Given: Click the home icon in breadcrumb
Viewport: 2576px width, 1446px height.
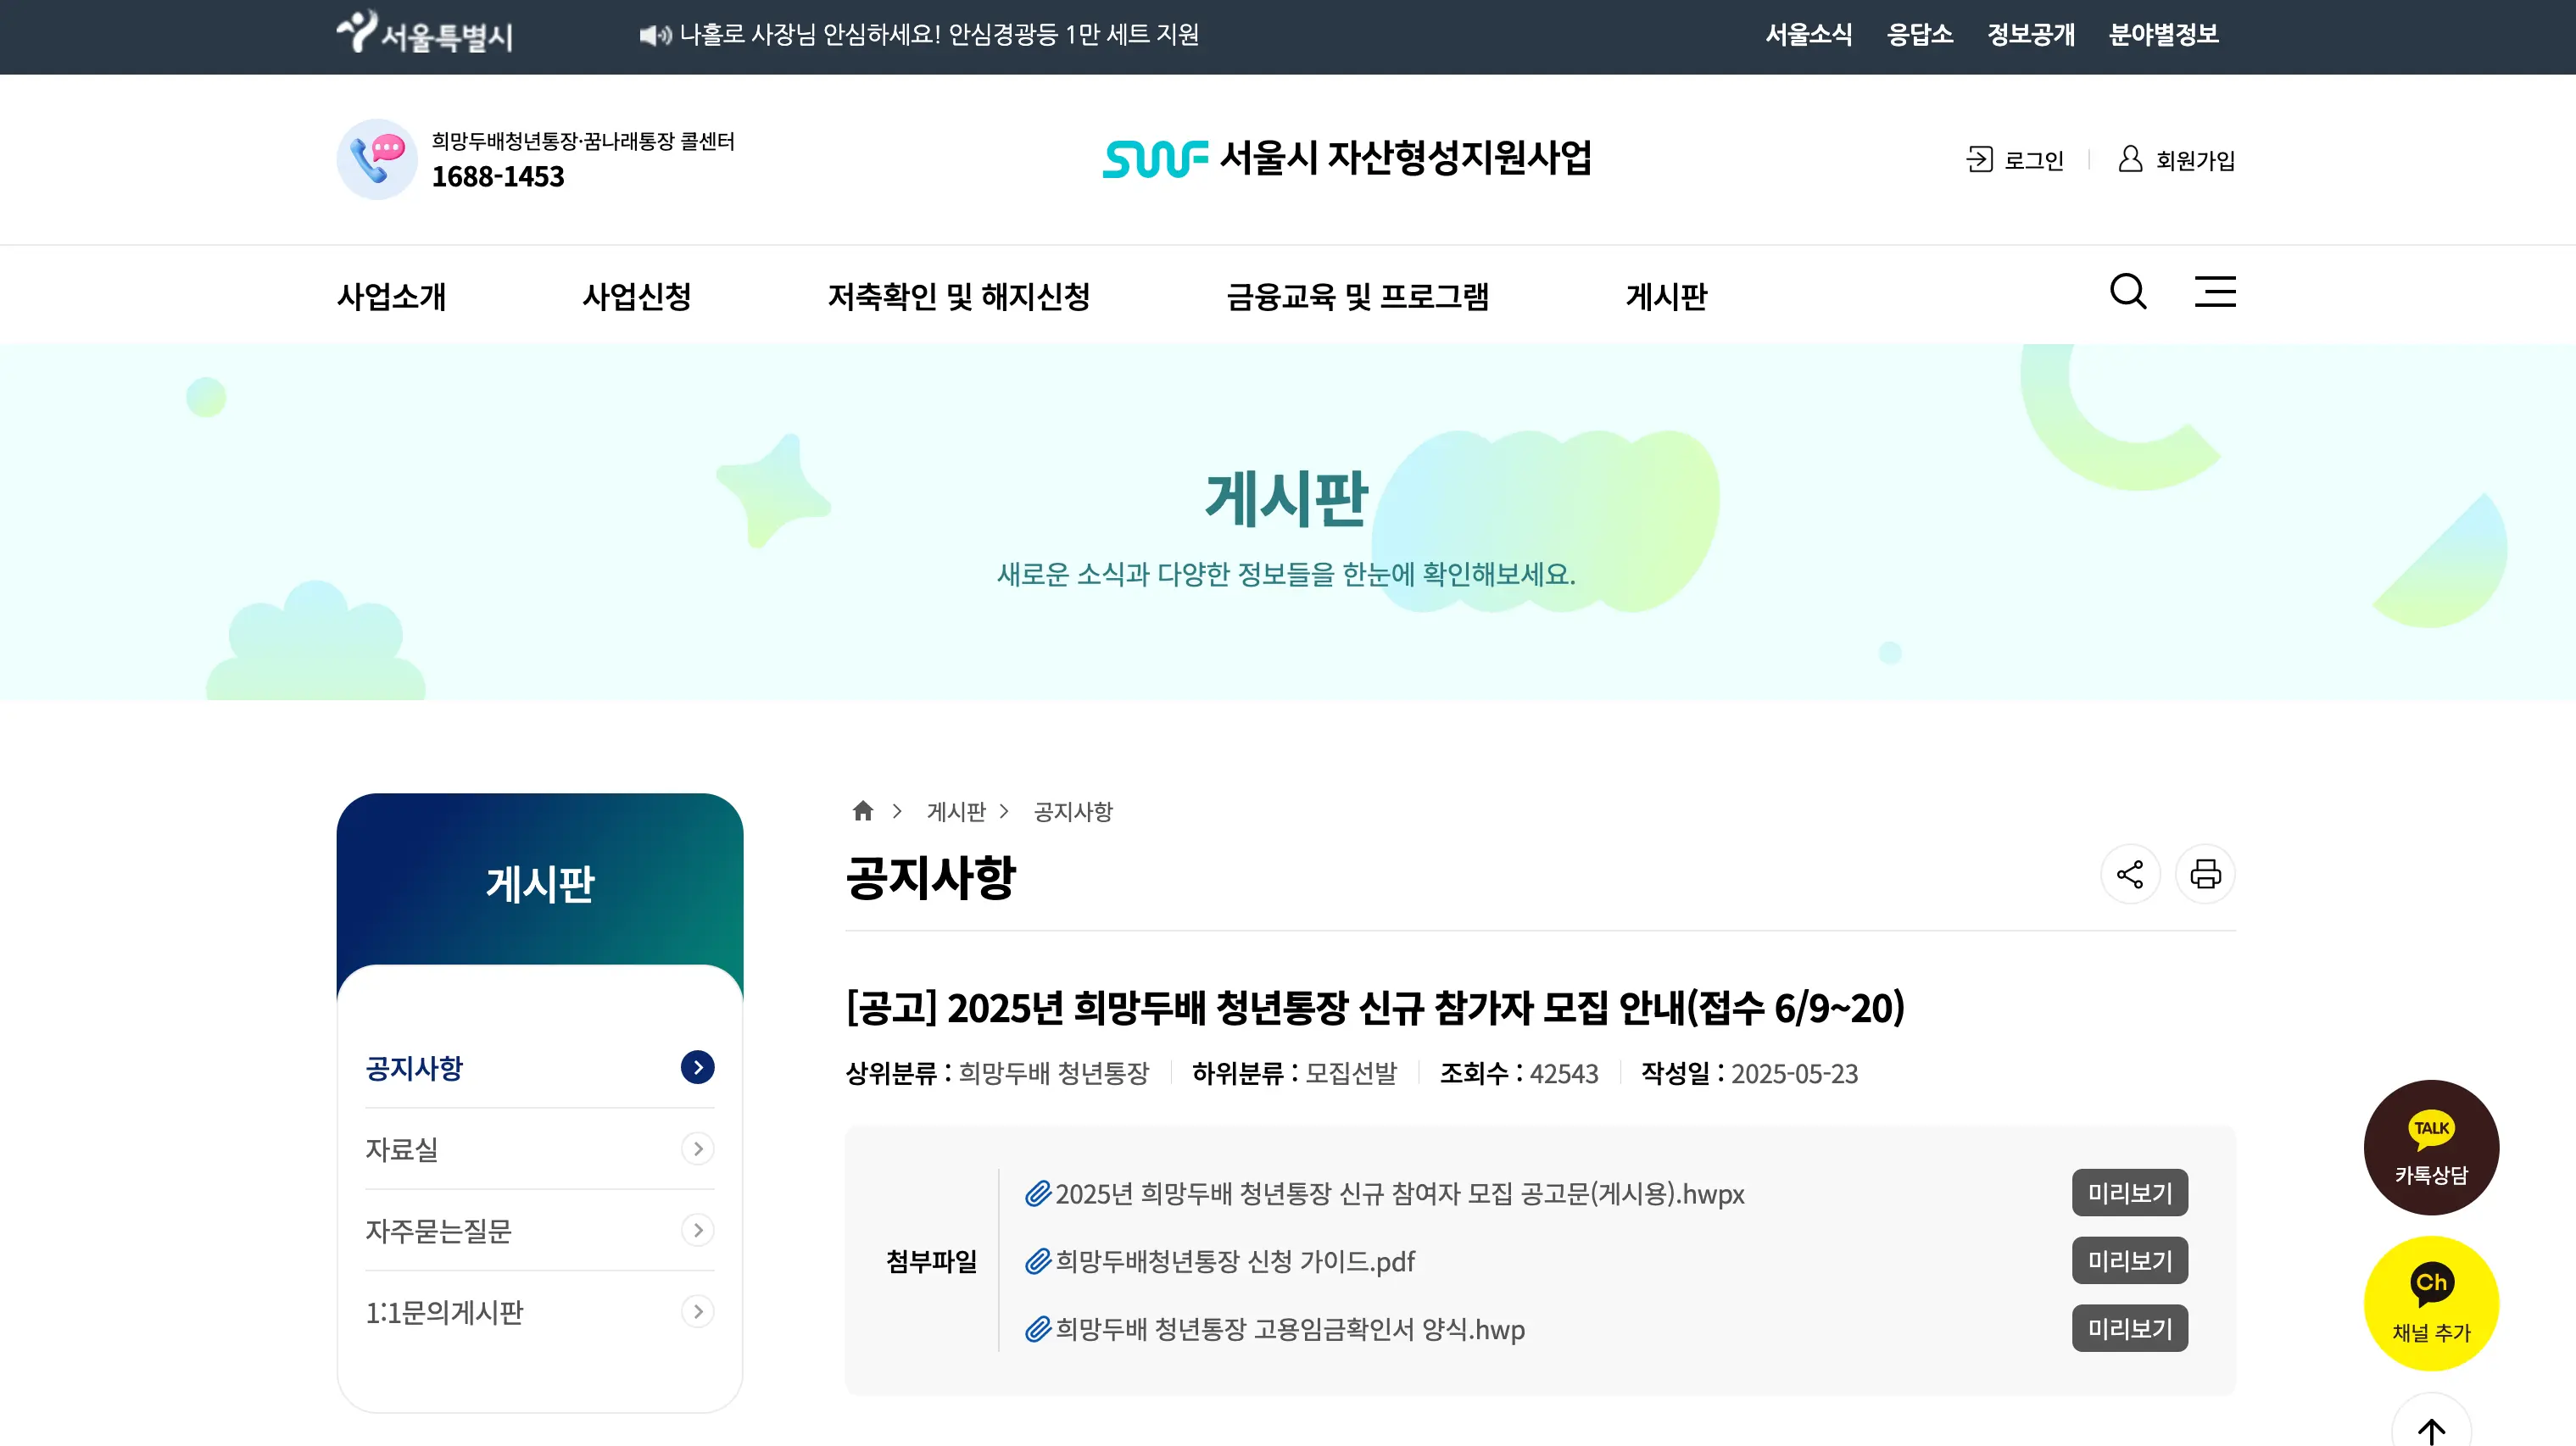Looking at the screenshot, I should (x=863, y=810).
